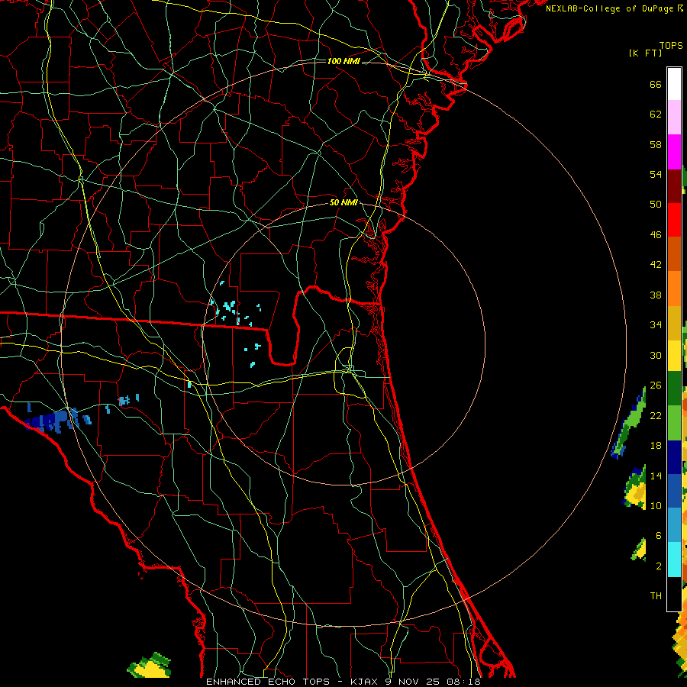Click the '54' legend value
The image size is (687, 687).
[x=656, y=174]
